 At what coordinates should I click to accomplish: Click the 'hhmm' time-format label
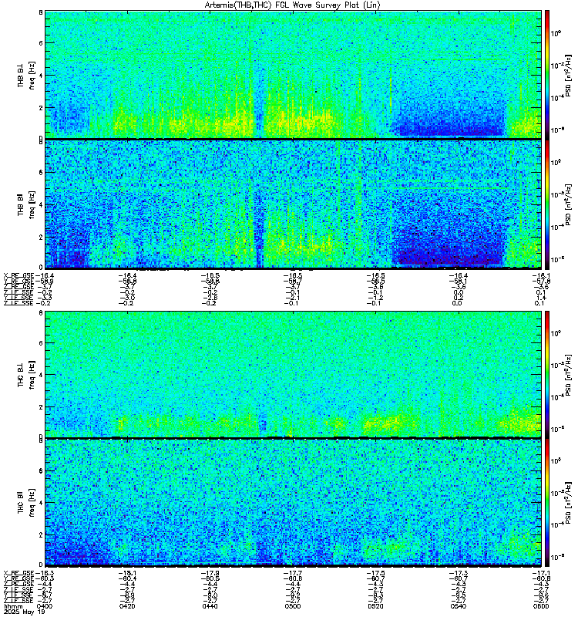(13, 607)
